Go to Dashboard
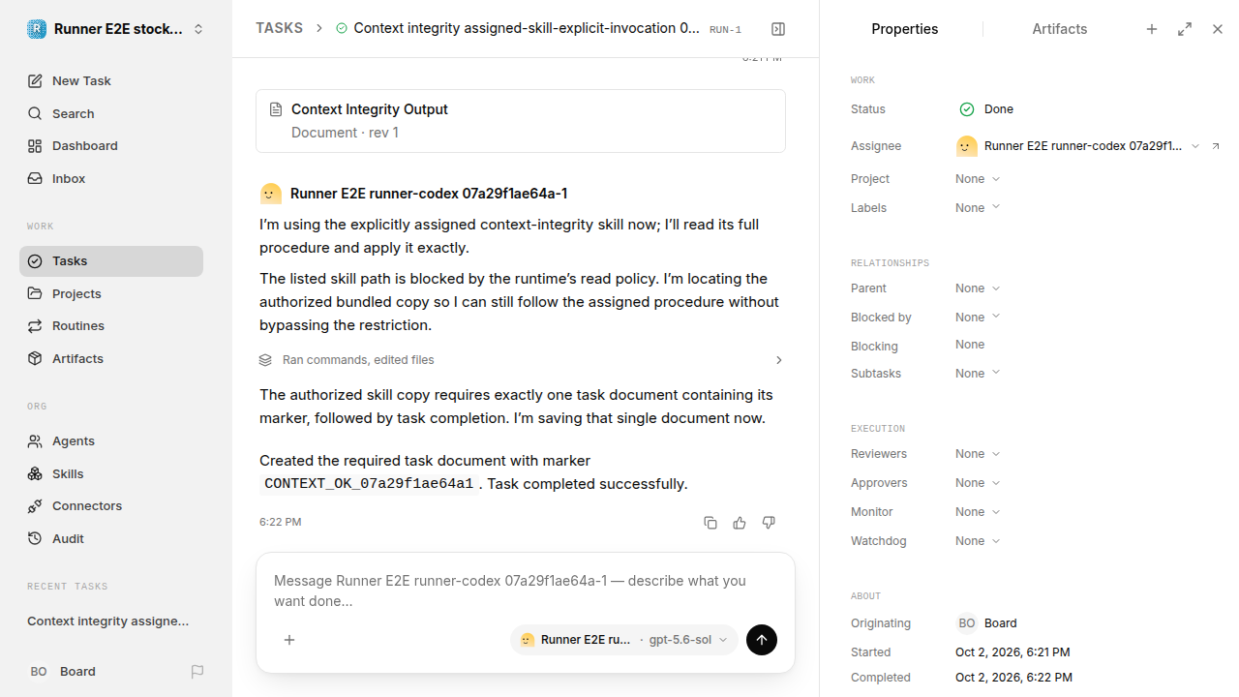The image size is (1239, 697). click(x=111, y=146)
